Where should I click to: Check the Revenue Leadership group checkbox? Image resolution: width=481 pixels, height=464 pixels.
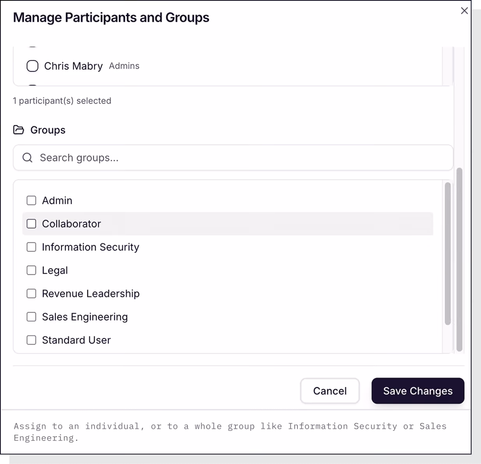point(31,293)
